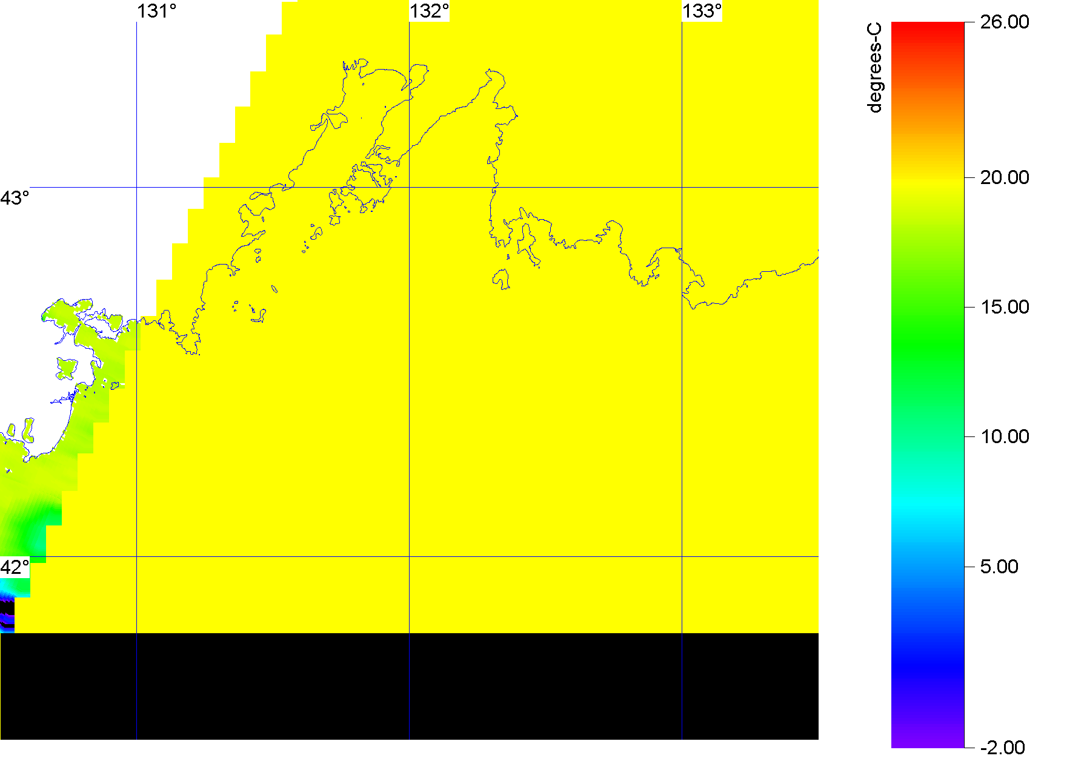
Task: Click the 131° longitude label
Action: click(x=157, y=11)
